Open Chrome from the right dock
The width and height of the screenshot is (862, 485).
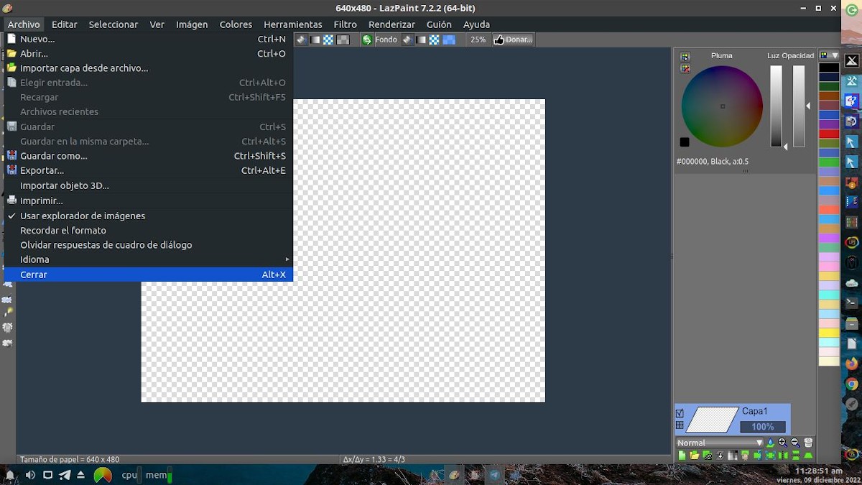point(851,384)
